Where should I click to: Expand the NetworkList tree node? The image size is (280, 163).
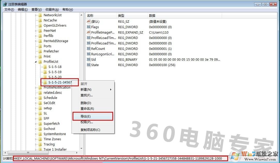[x=36, y=15]
